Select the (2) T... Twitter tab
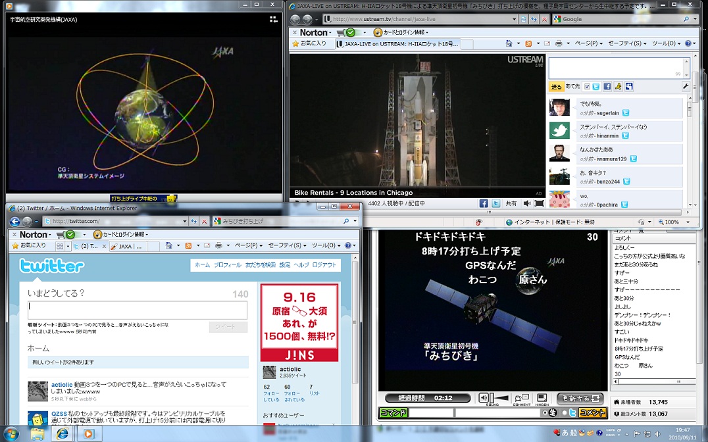Screen dimensions: 708x442 pyautogui.click(x=90, y=246)
